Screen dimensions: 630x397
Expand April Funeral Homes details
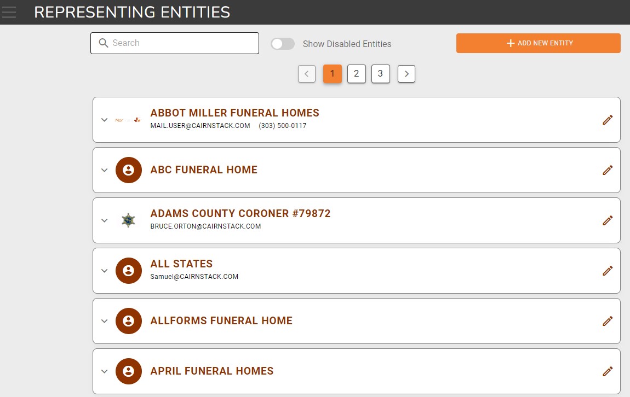[105, 371]
